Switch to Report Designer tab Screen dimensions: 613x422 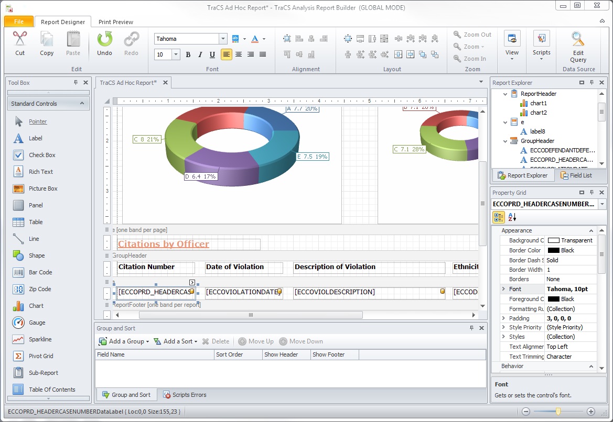(63, 22)
